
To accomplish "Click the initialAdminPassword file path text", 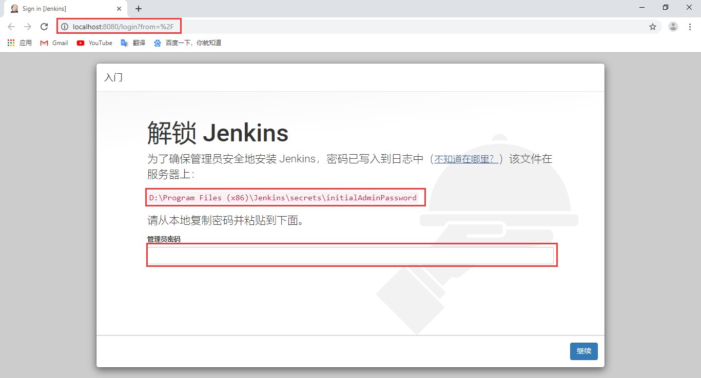I will click(283, 198).
